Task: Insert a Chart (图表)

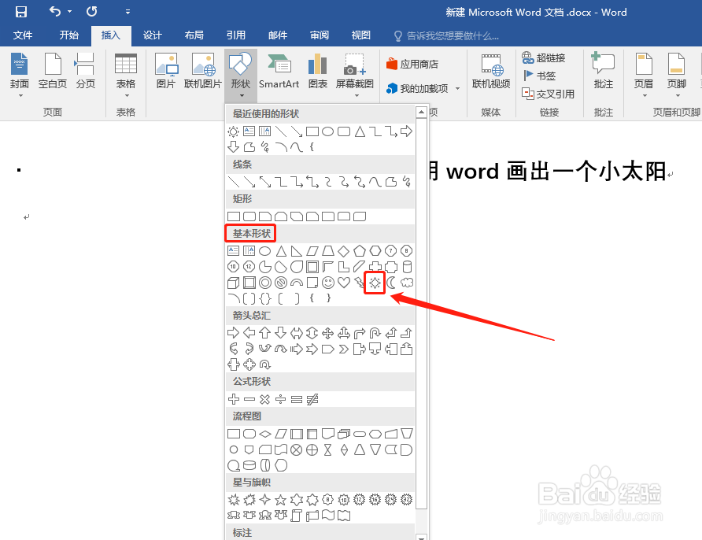Action: [318, 71]
